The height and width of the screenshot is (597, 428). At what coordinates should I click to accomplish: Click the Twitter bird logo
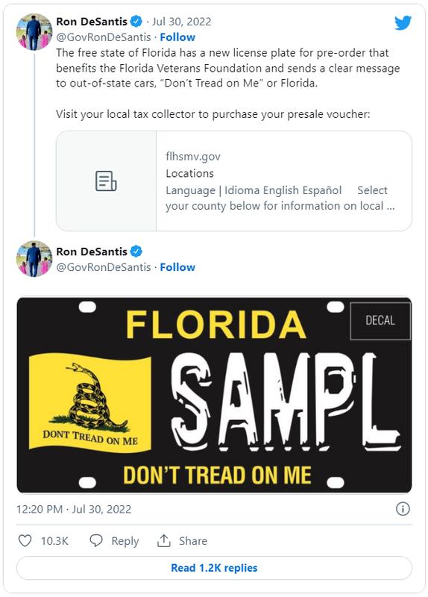[x=403, y=23]
